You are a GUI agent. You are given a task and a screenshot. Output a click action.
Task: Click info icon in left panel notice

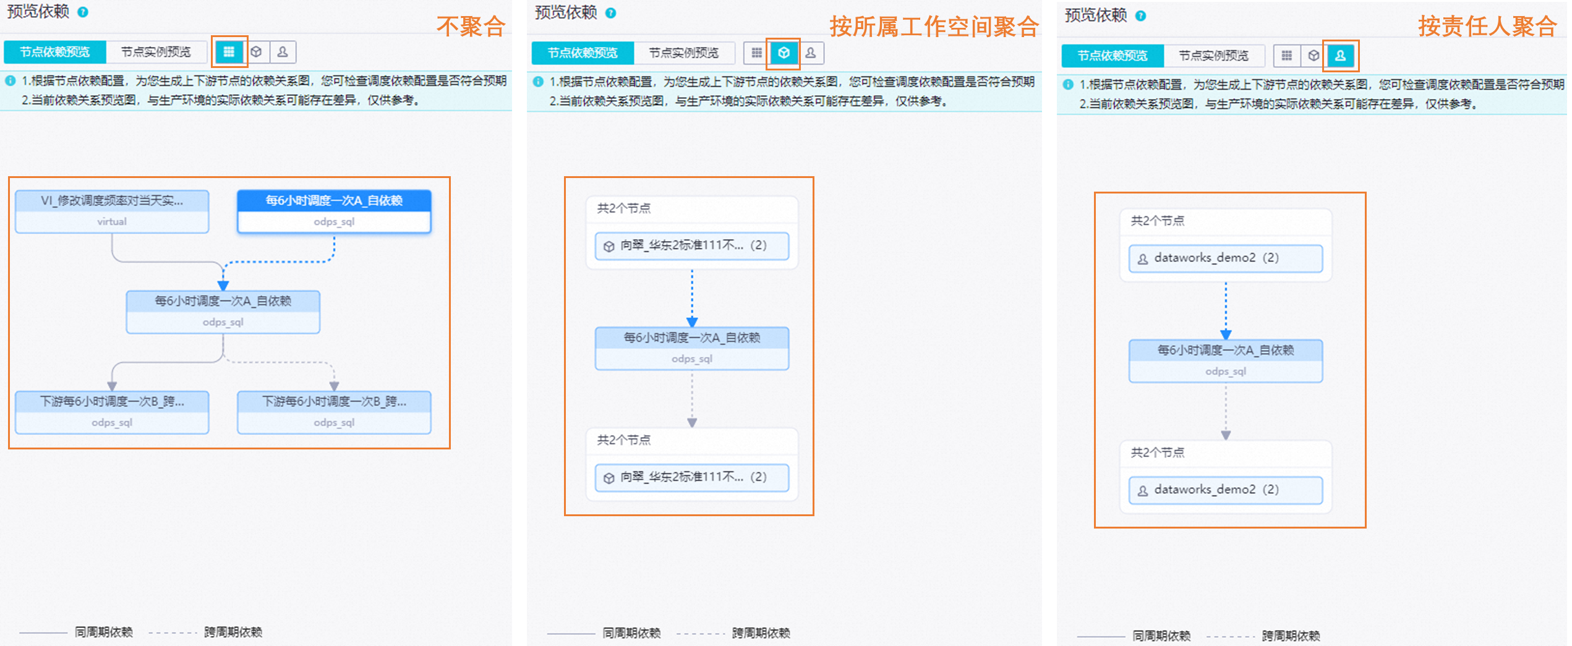[11, 80]
